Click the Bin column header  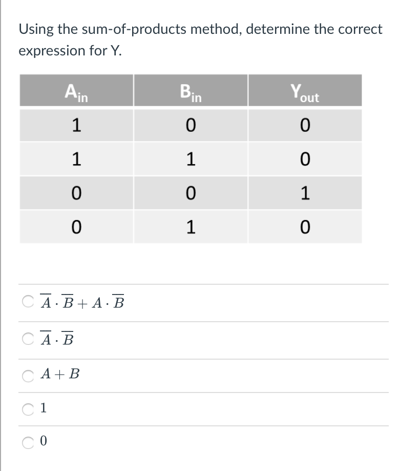[x=190, y=91]
